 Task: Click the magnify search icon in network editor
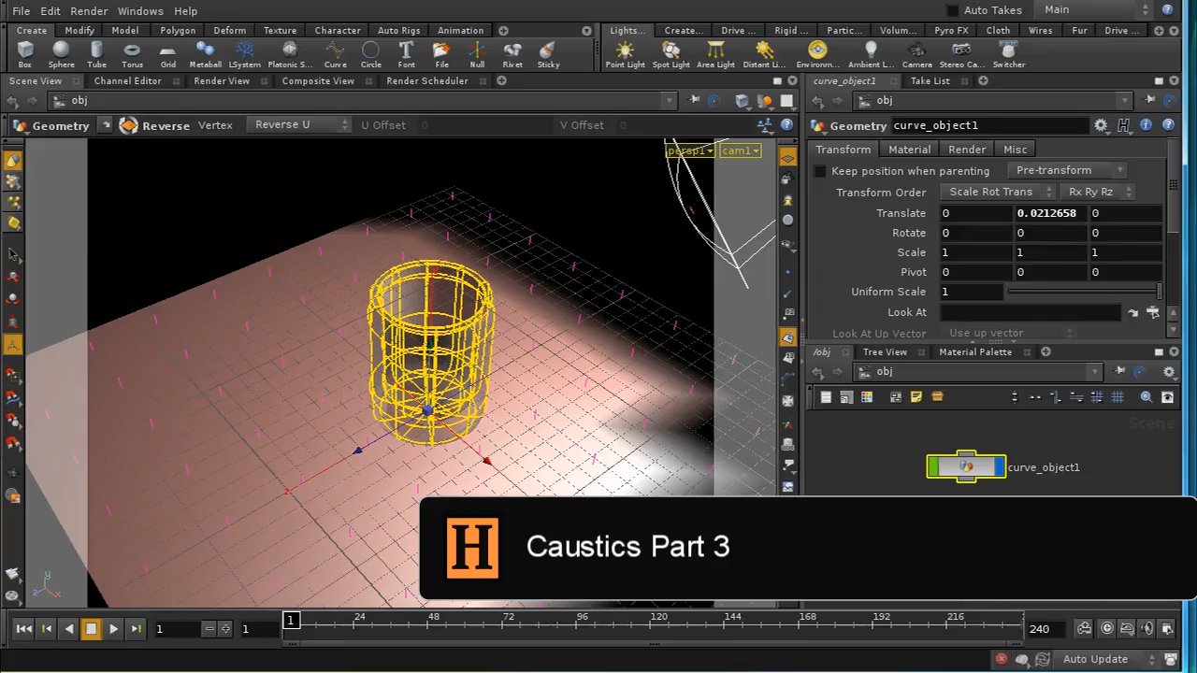1146,396
